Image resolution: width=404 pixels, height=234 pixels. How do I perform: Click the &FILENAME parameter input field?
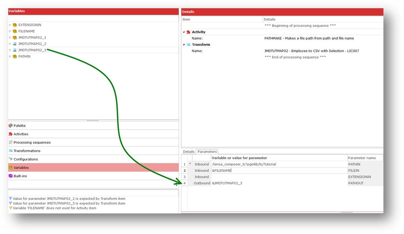279,170
